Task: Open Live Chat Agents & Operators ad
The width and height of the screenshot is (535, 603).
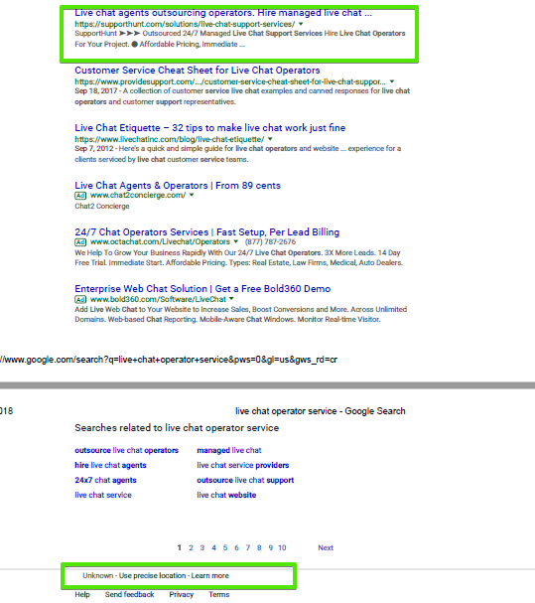Action: [x=178, y=186]
